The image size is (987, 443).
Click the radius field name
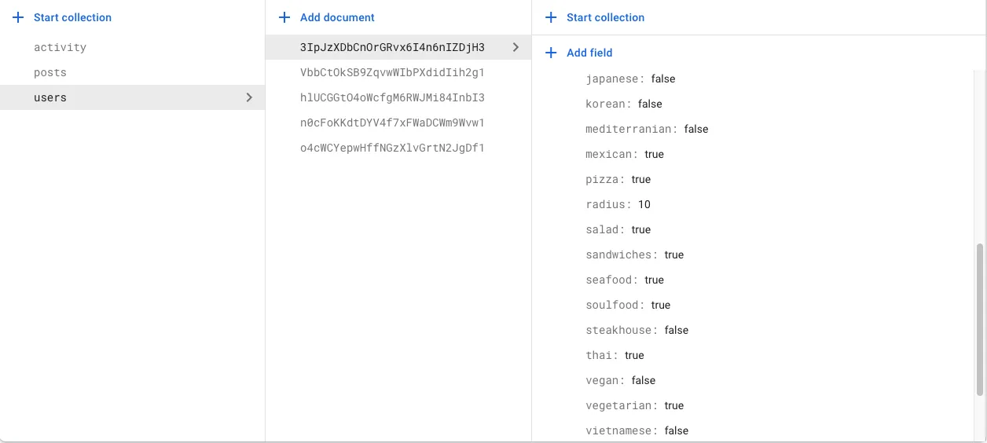607,204
